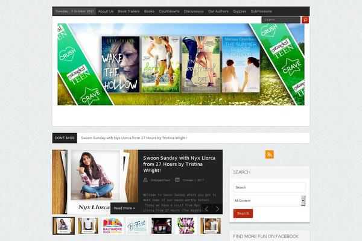Screen dimensions: 362x241
Task: Open the Book Trailers menu item
Action: [x=129, y=11]
